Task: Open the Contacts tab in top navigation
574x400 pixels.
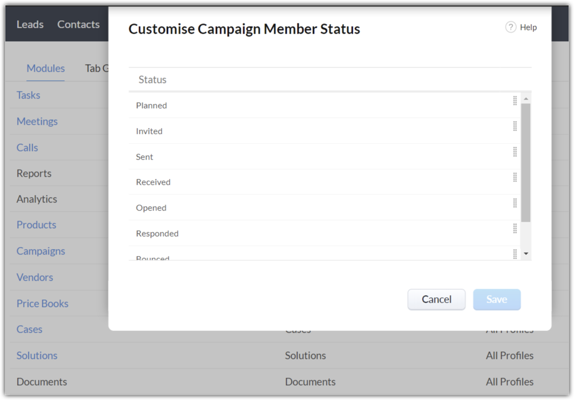Action: coord(78,24)
